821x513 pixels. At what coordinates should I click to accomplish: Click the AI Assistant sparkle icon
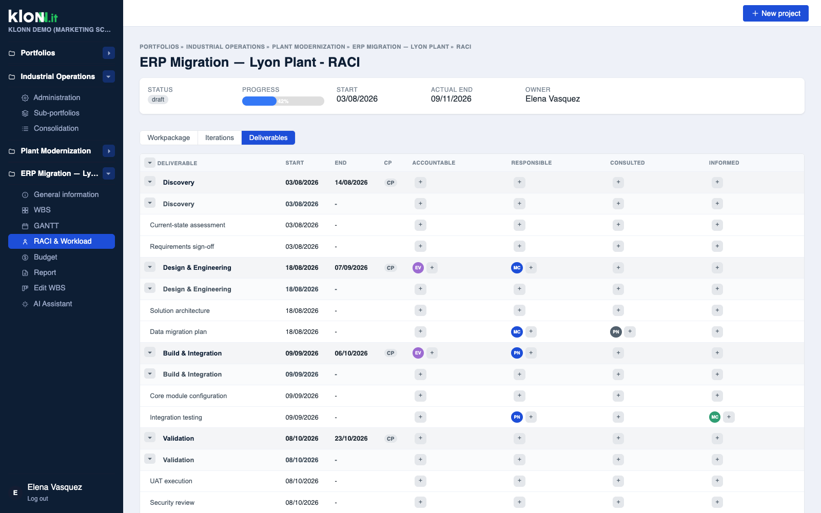(x=25, y=304)
